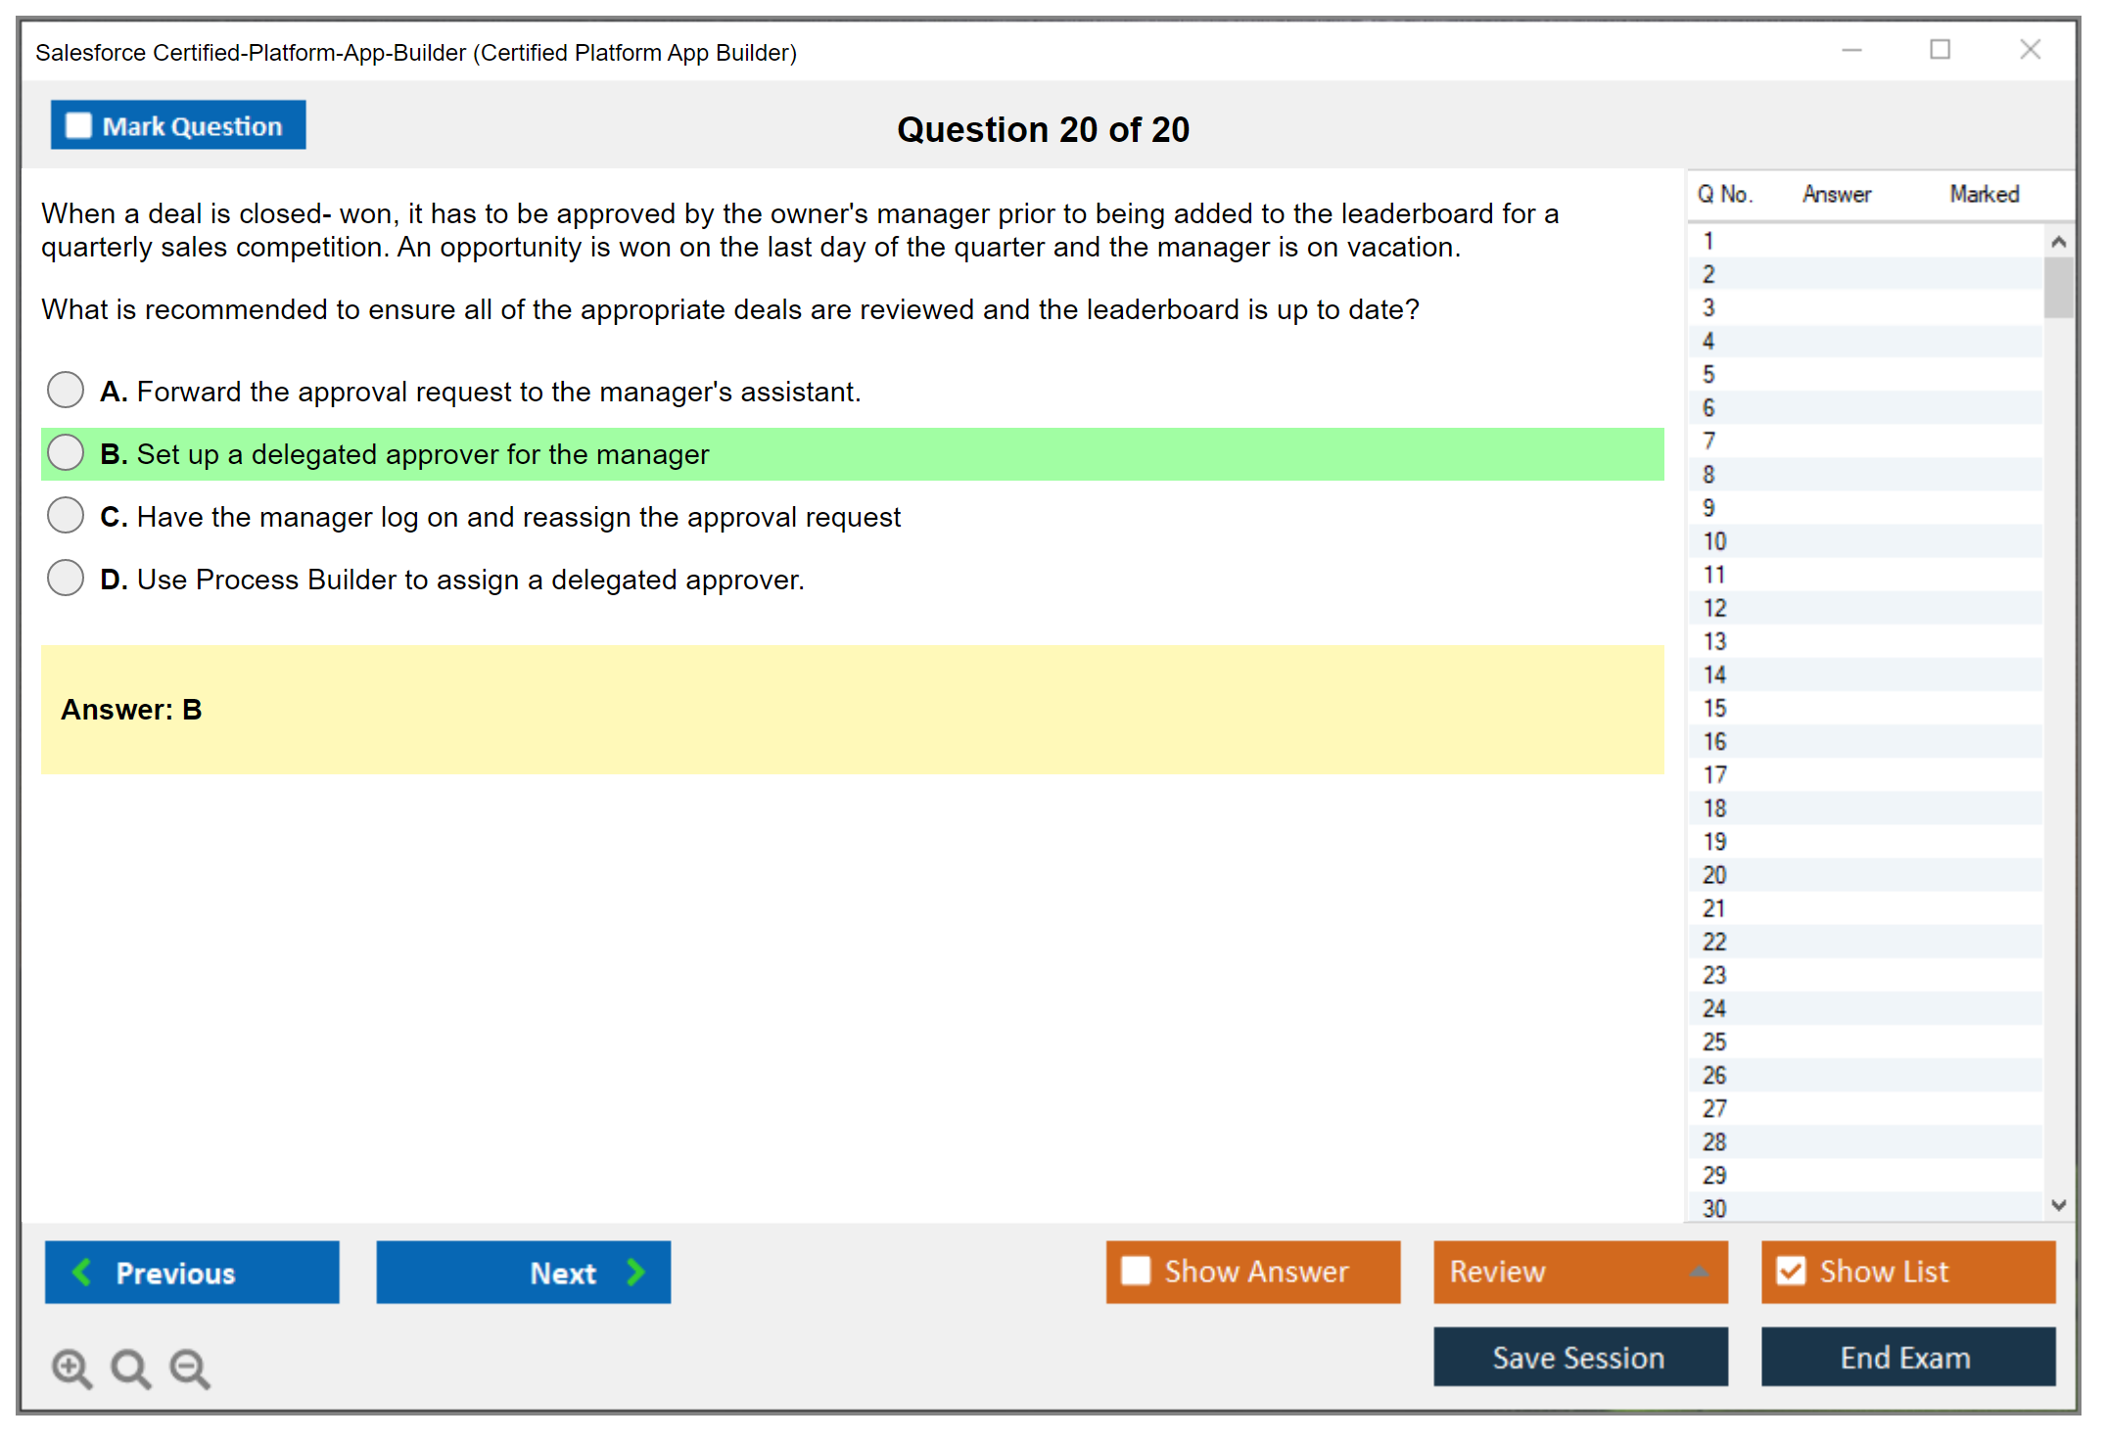
Task: Click the green left arrow on Previous
Action: click(83, 1272)
